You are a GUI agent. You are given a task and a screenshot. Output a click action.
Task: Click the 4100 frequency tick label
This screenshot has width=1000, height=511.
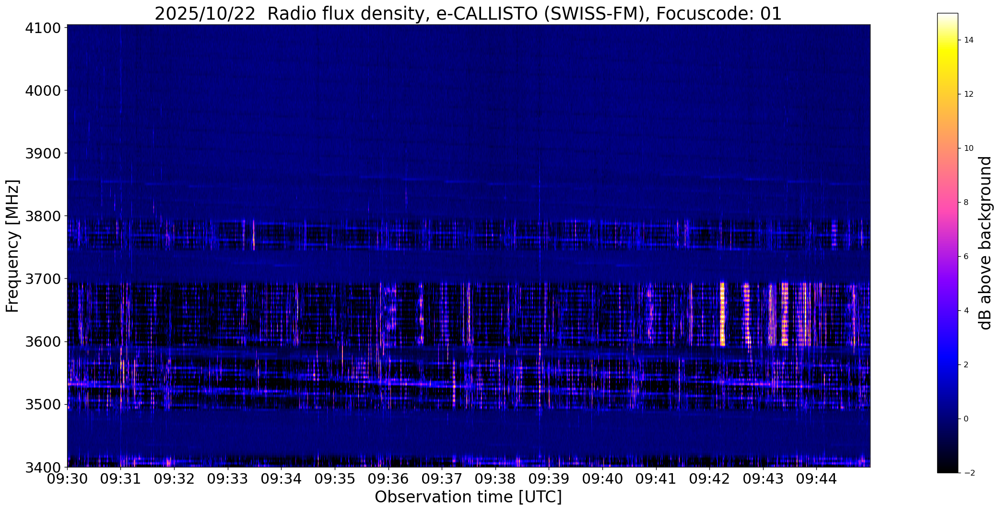pyautogui.click(x=44, y=28)
